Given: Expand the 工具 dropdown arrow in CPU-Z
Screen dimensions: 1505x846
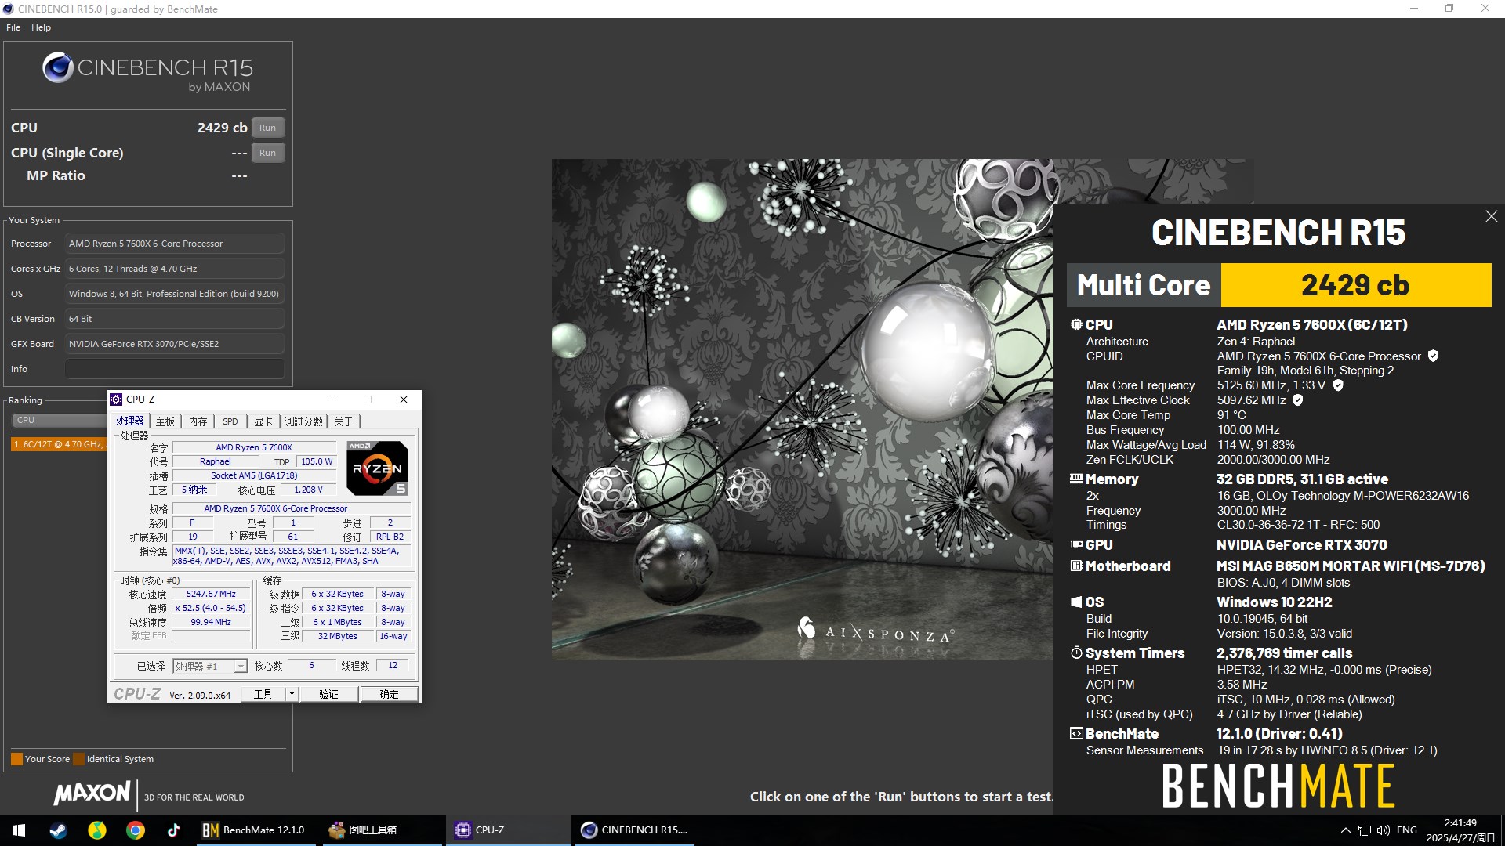Looking at the screenshot, I should point(292,694).
